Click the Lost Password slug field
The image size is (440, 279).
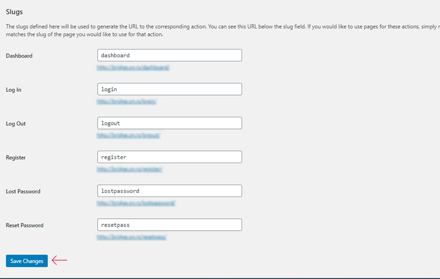point(169,191)
